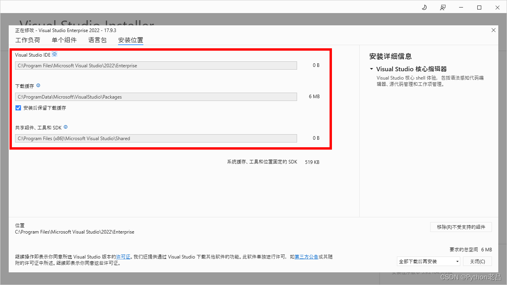
Task: Open the 全部下载后再安装 dropdown
Action: [429, 261]
